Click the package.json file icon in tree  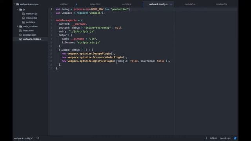pyautogui.click(x=20, y=35)
